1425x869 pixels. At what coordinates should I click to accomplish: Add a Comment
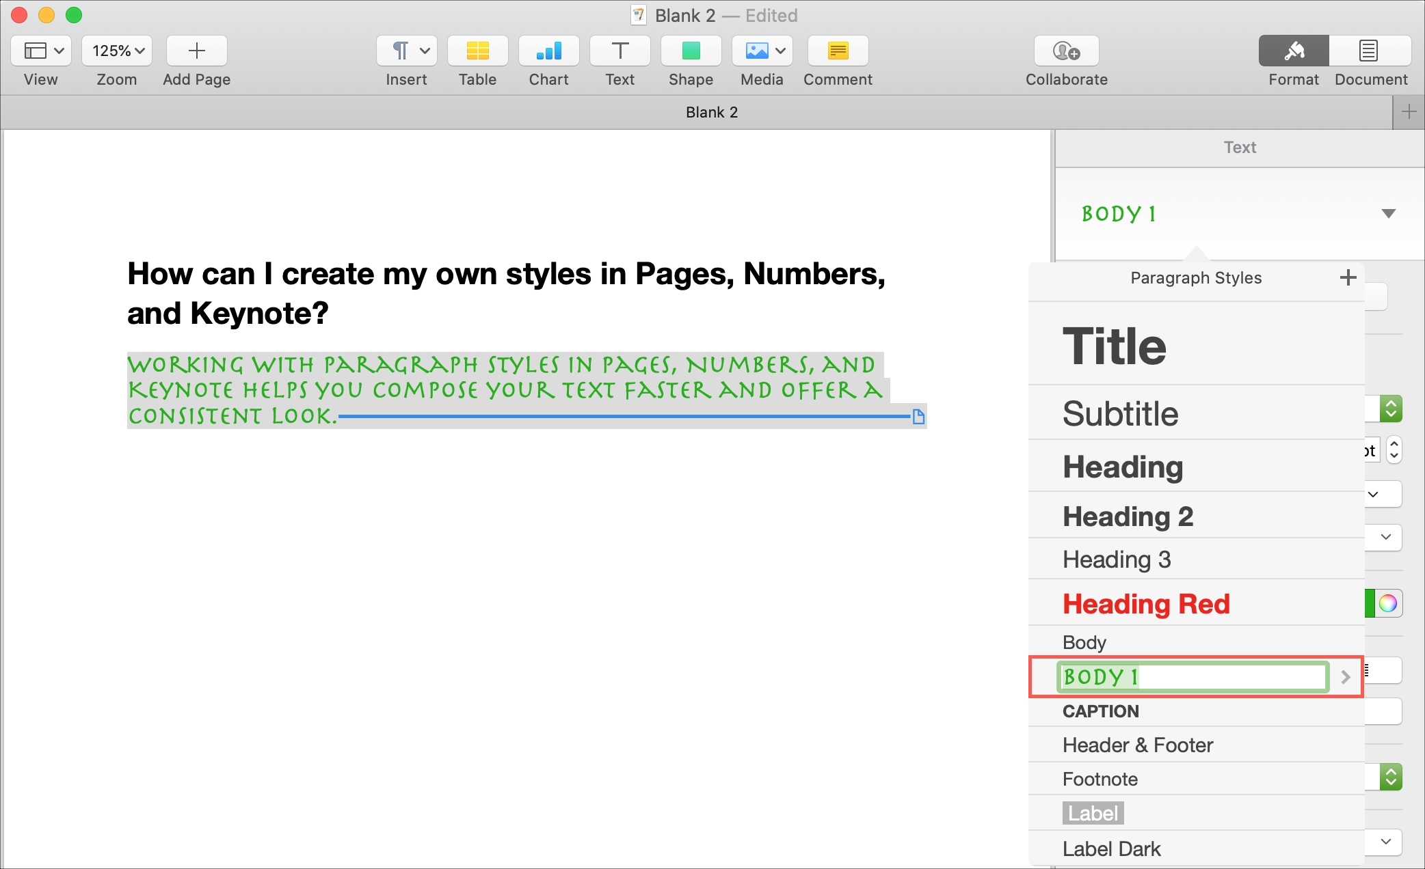tap(838, 51)
